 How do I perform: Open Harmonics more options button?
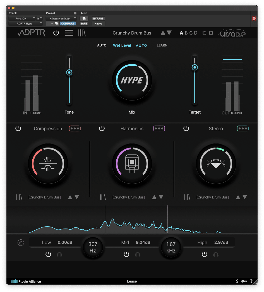point(159,129)
